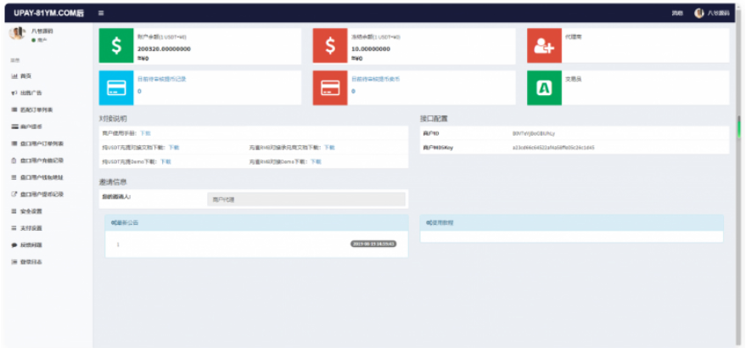Click the 商户MD5Key row label
This screenshot has width=746, height=348.
coord(438,148)
